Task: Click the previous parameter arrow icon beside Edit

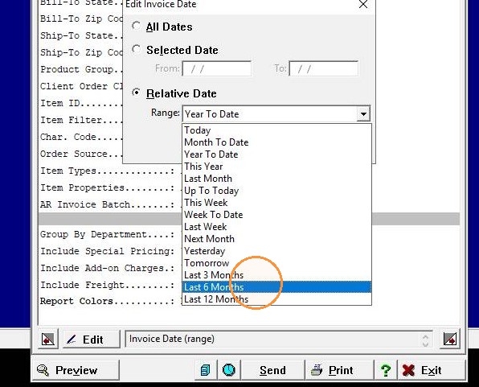Action: pos(48,340)
